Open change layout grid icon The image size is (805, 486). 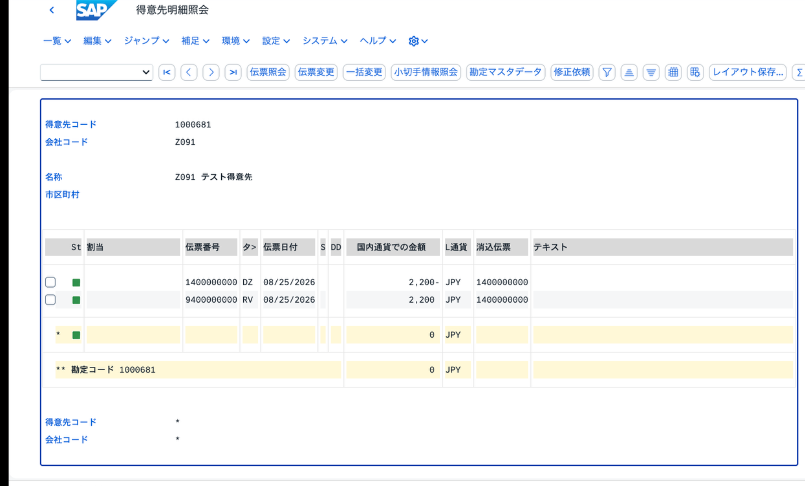point(673,72)
